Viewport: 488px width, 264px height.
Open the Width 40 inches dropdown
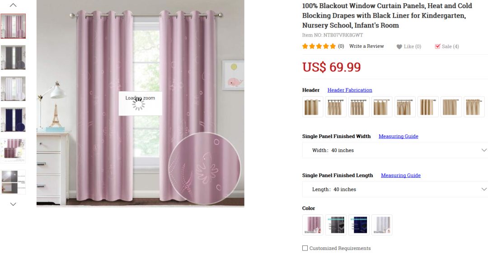click(395, 150)
